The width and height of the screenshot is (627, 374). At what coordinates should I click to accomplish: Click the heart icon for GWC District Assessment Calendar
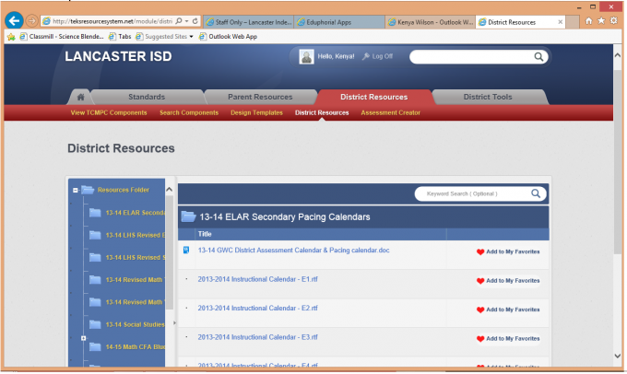click(480, 251)
